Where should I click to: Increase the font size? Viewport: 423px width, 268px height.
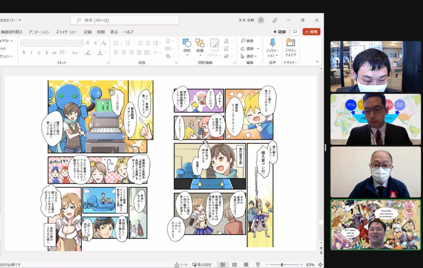tap(88, 43)
